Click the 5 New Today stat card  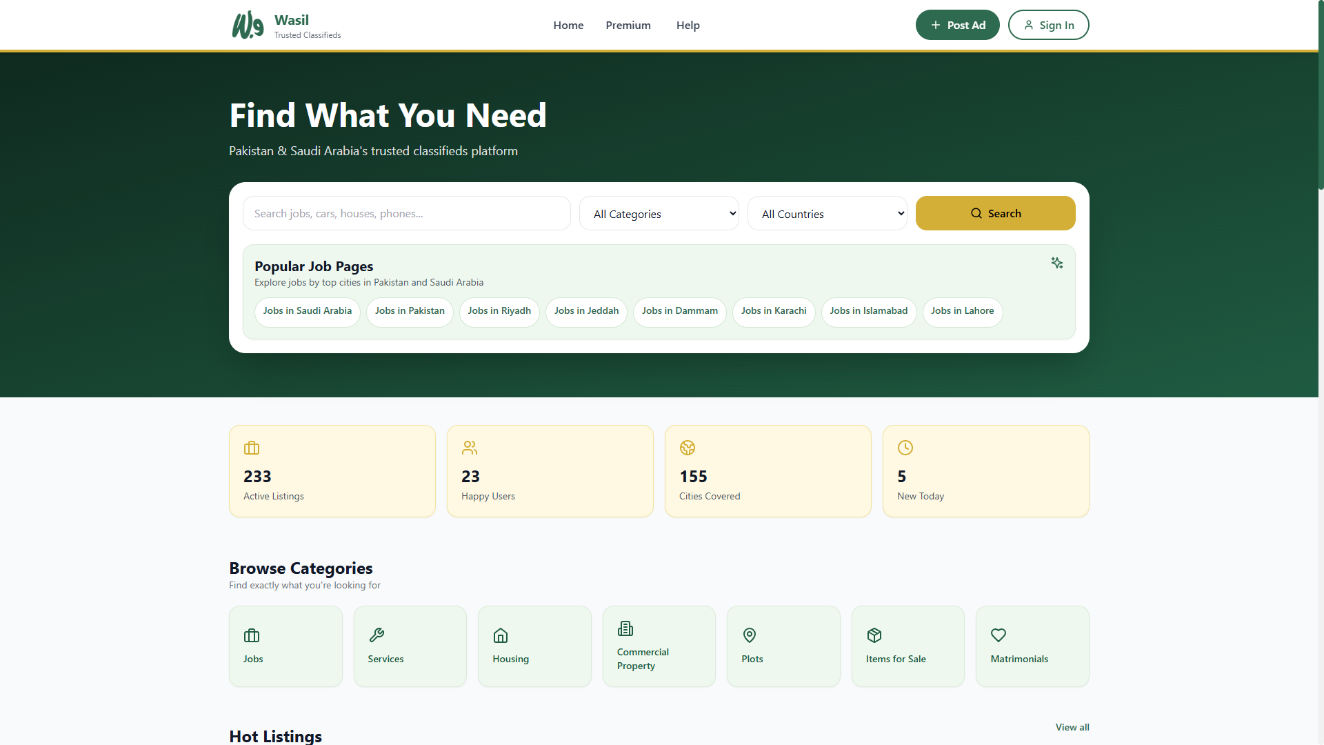pyautogui.click(x=986, y=471)
